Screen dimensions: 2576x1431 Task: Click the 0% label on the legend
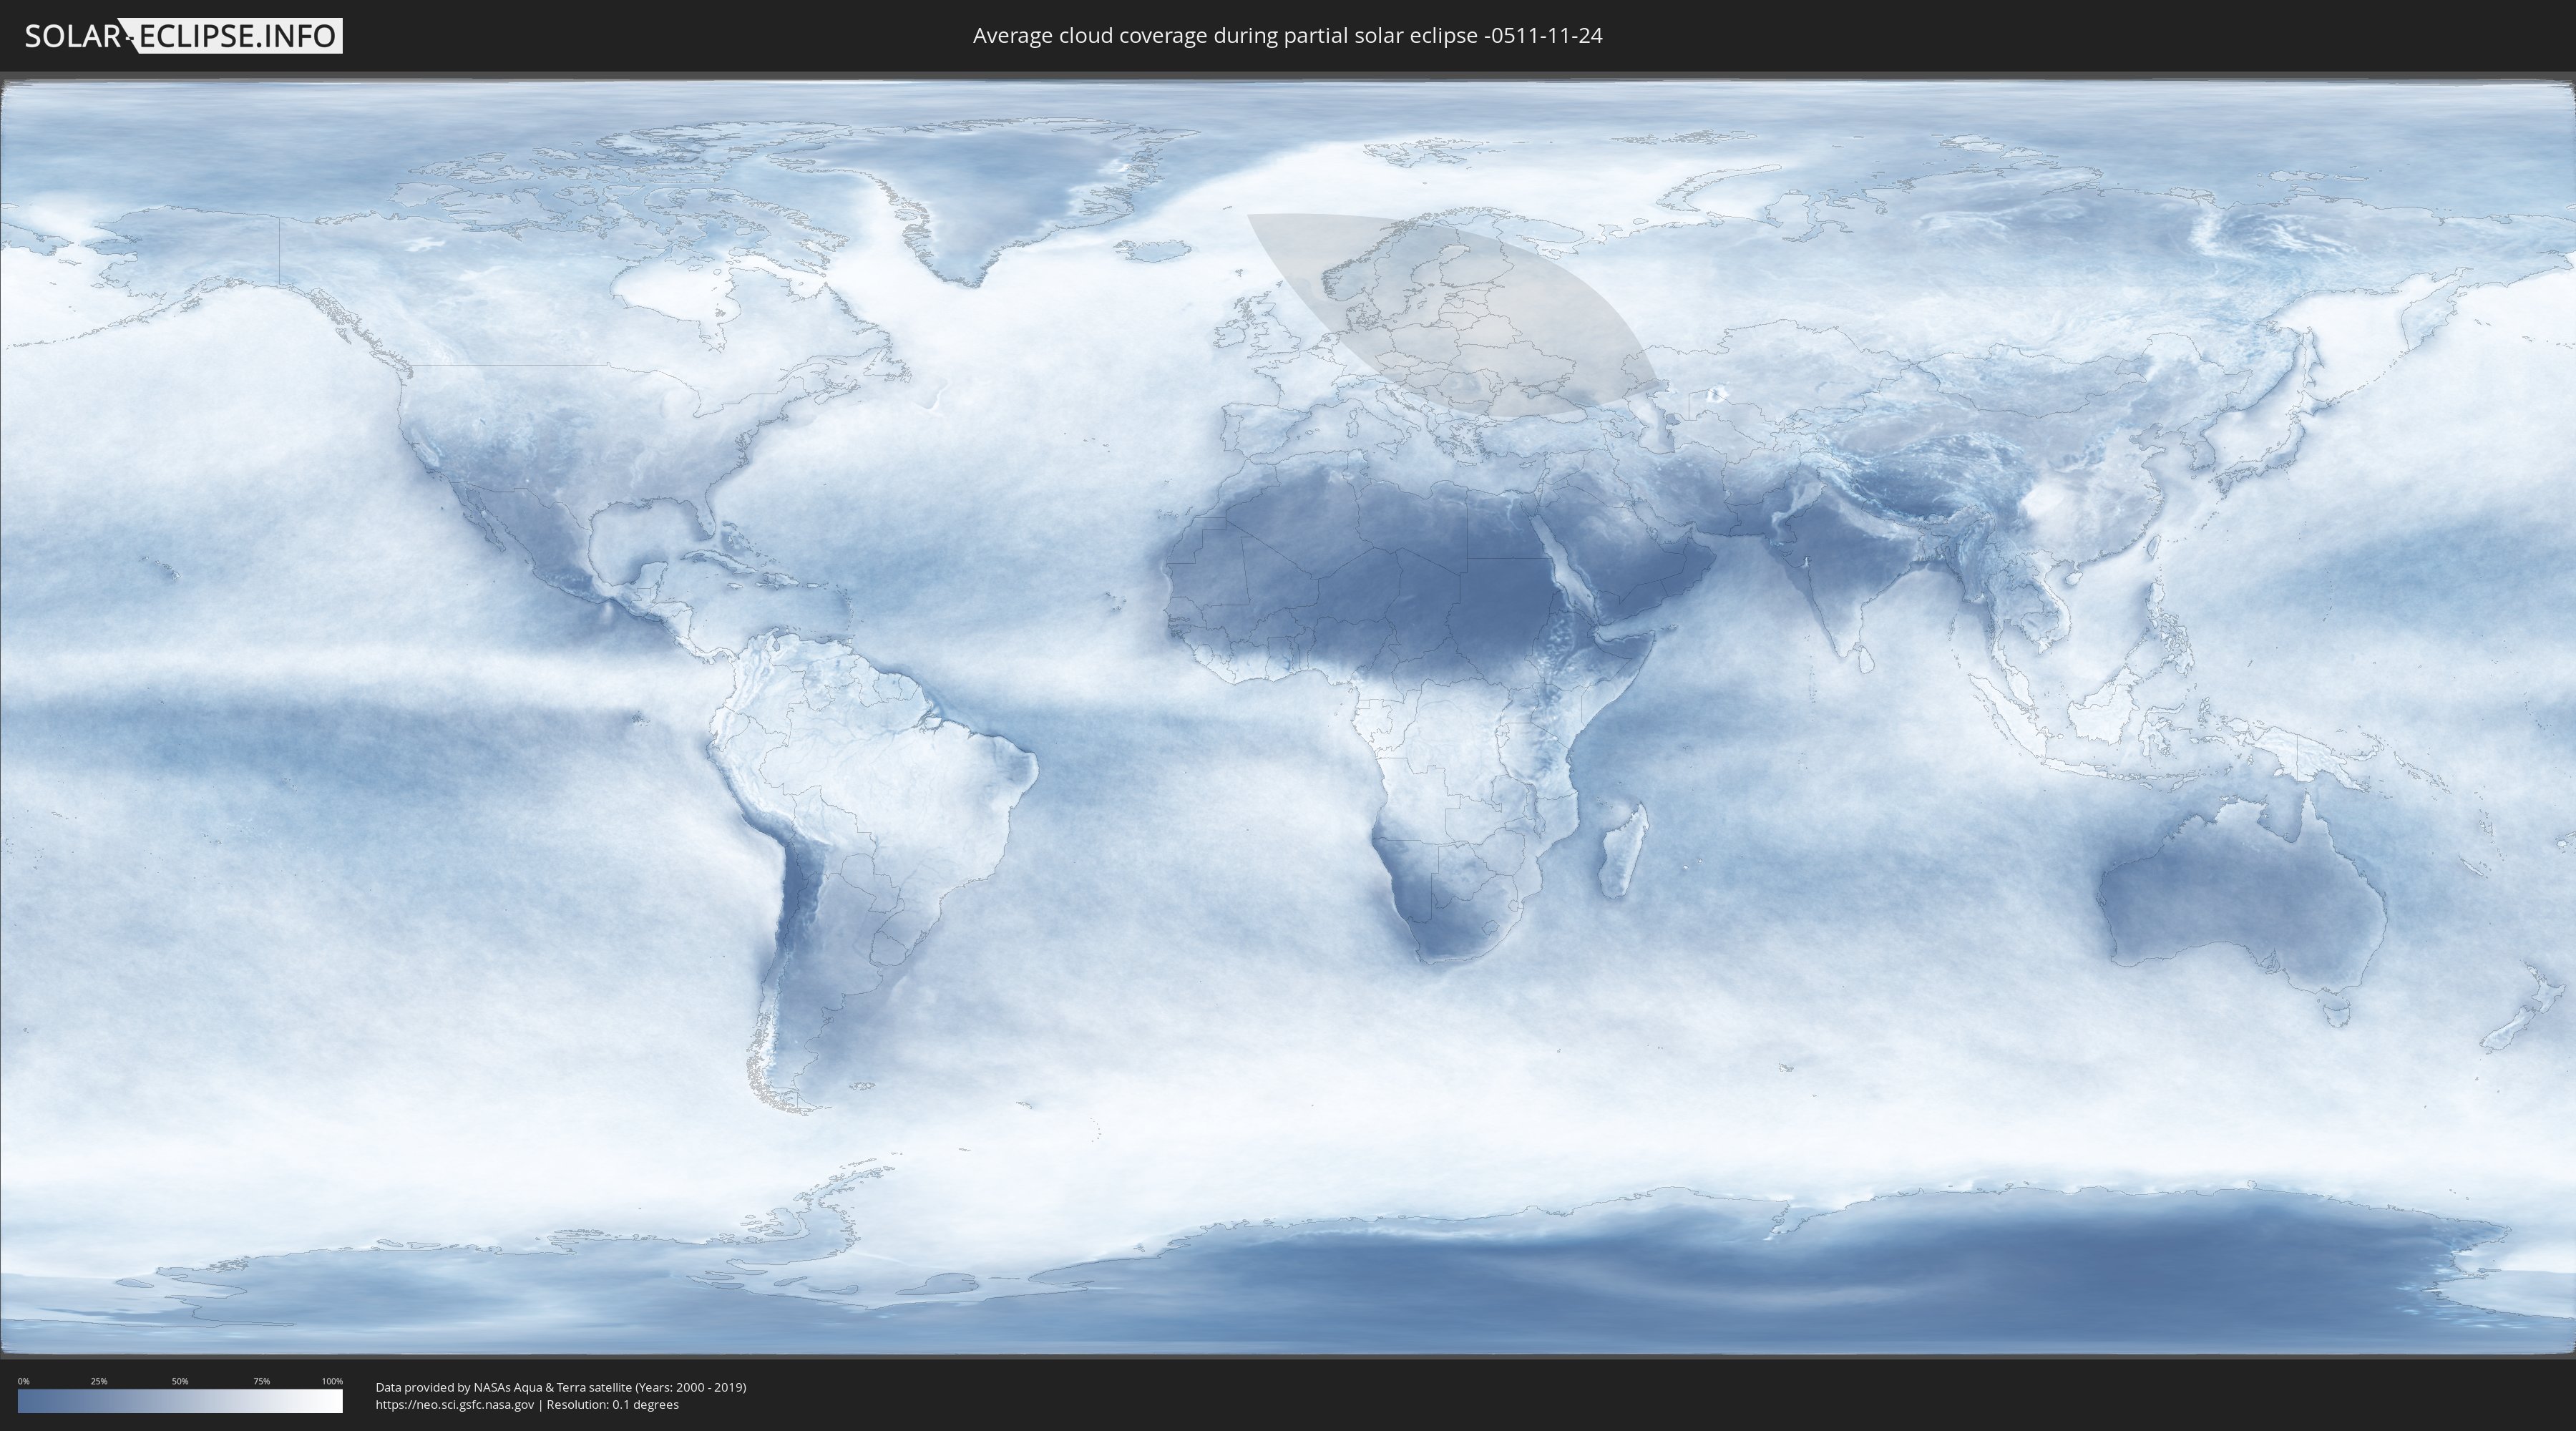(x=23, y=1381)
